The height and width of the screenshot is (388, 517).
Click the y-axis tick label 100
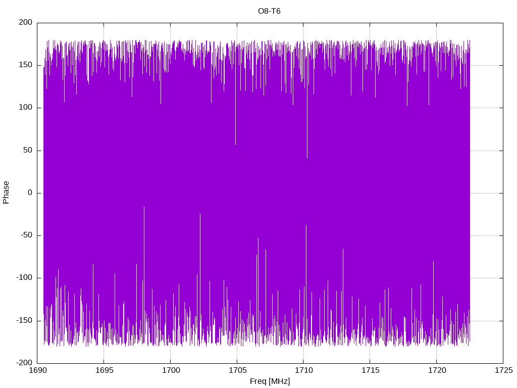tap(26, 108)
